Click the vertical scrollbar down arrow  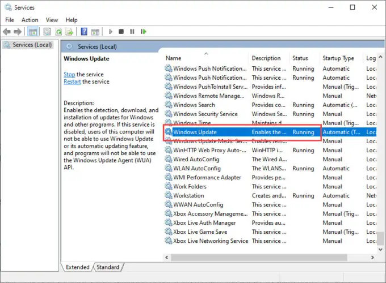(380, 250)
